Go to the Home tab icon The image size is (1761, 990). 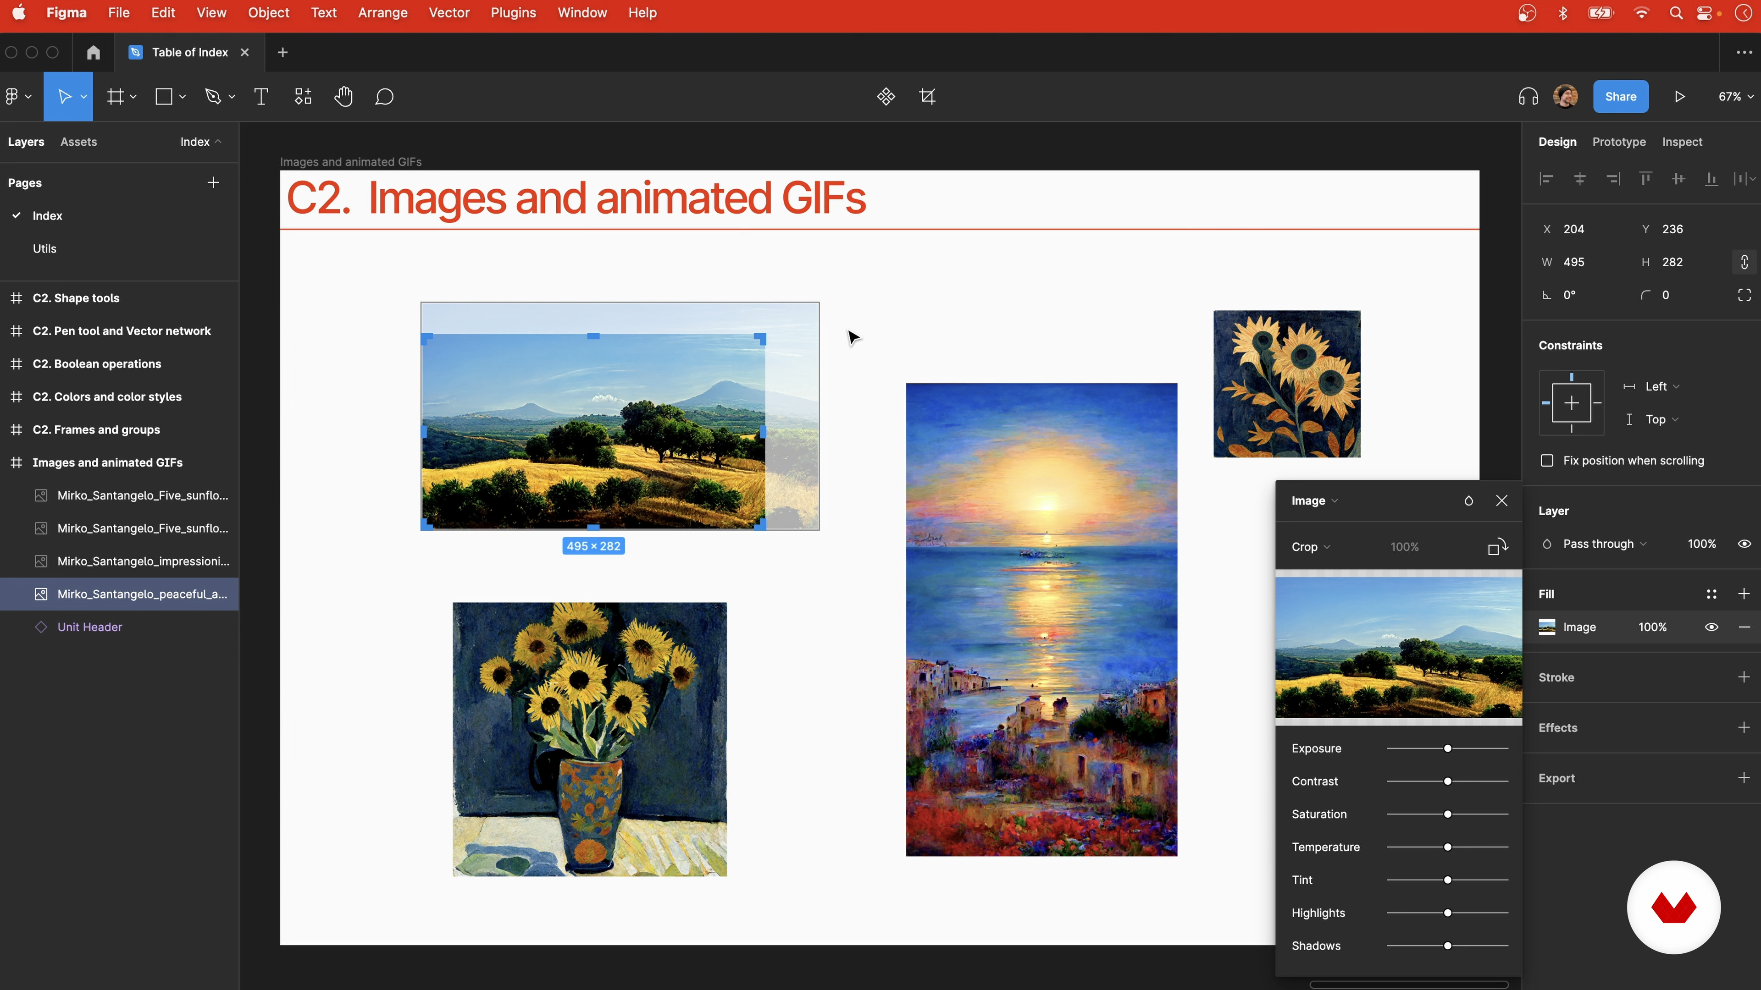tap(94, 53)
